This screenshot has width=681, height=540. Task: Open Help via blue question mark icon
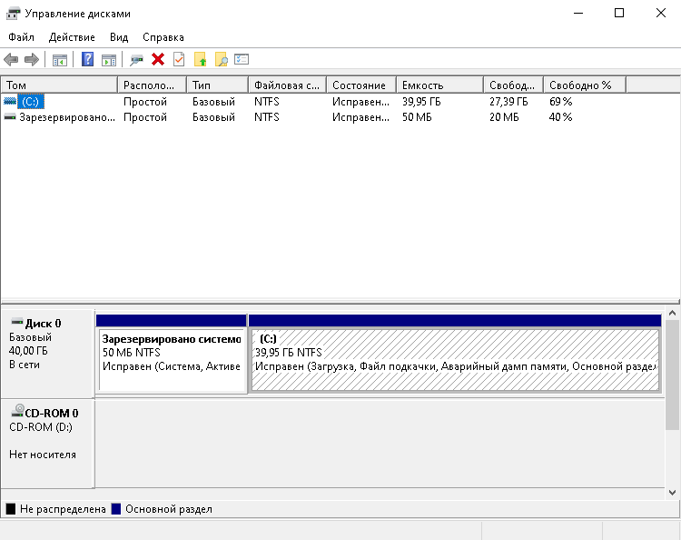[88, 60]
